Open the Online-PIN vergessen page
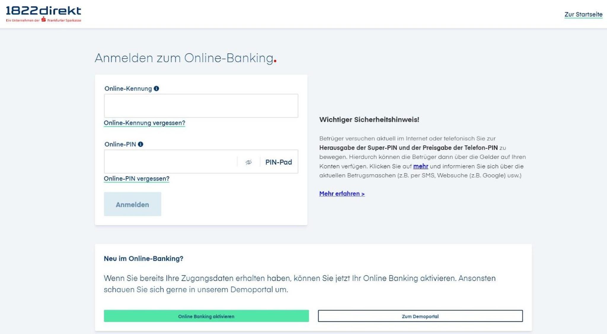The image size is (607, 334). (x=136, y=179)
